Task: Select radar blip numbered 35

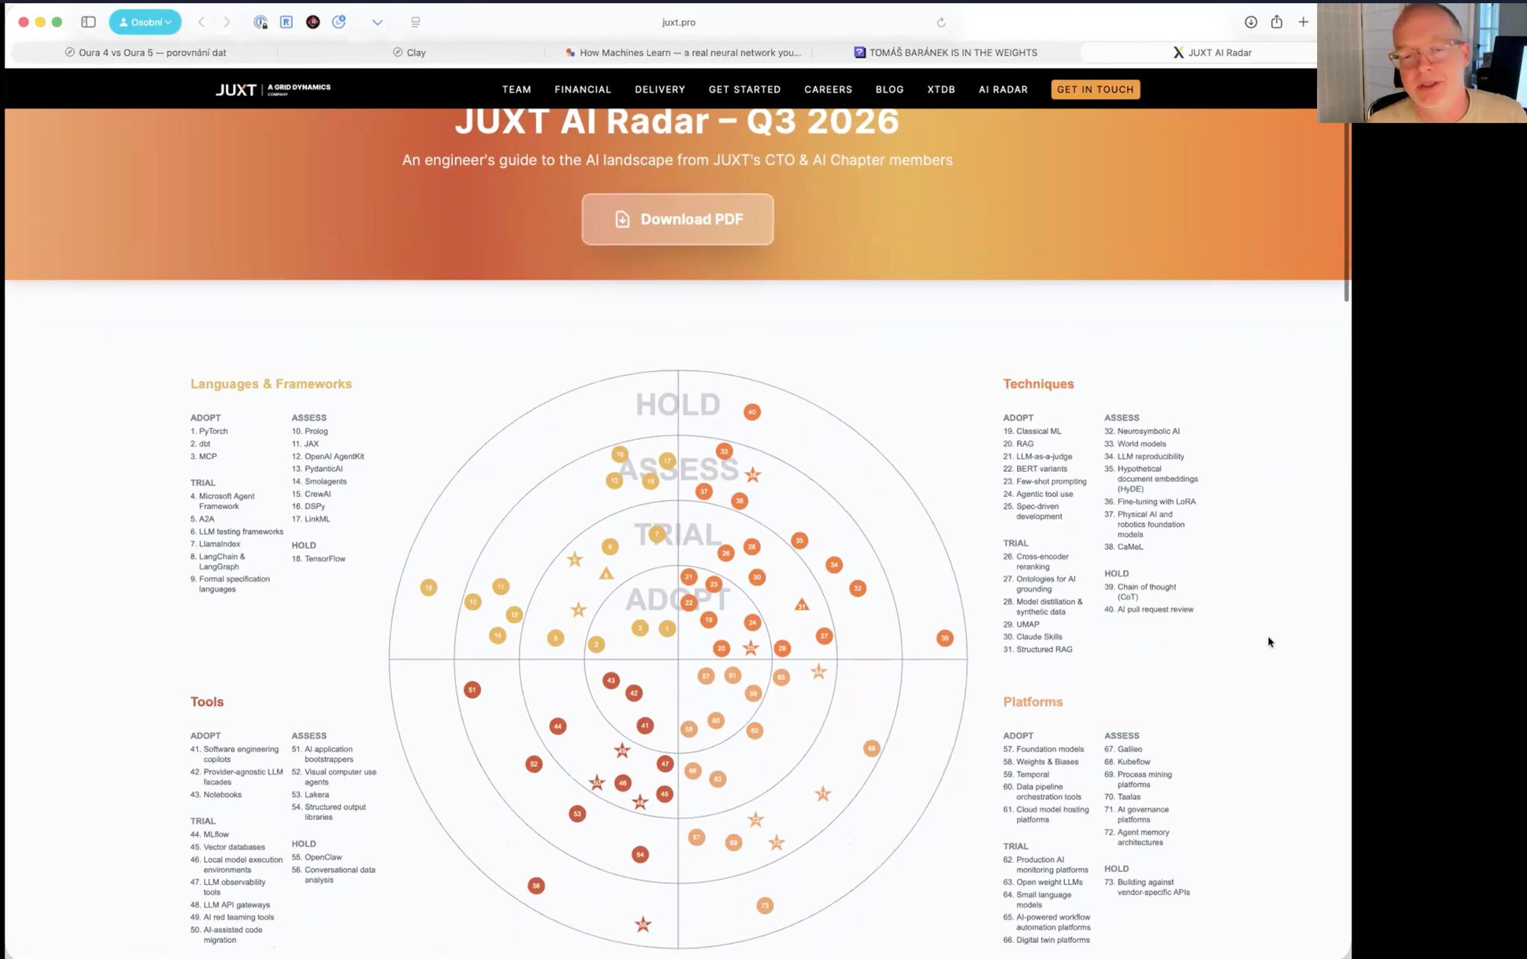Action: [x=799, y=541]
